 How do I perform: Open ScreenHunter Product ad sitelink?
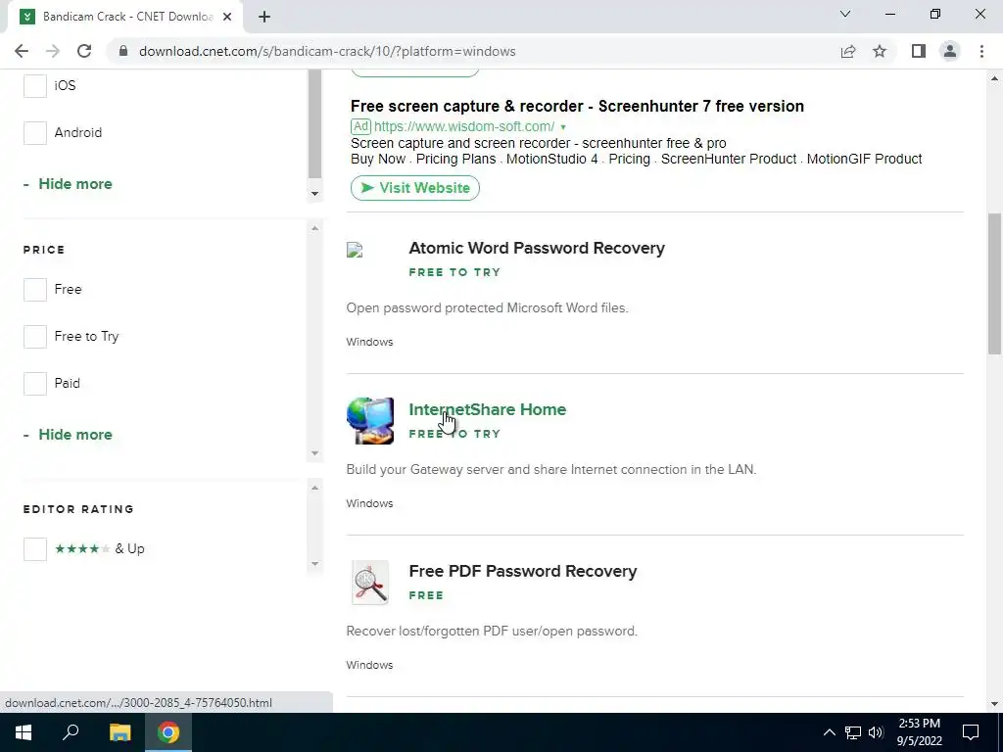729,159
